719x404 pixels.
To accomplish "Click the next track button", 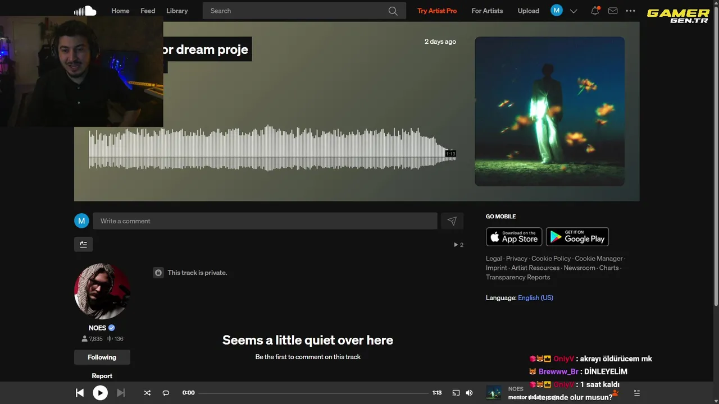I will pos(121,393).
